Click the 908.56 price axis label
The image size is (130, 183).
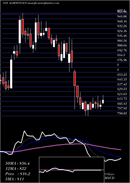tap(122, 41)
